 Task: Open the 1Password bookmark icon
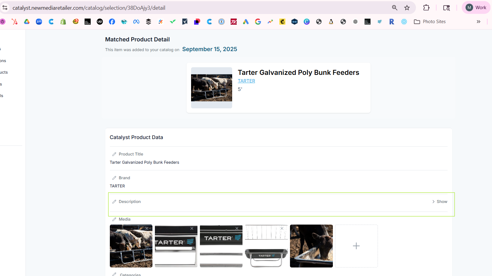[222, 22]
